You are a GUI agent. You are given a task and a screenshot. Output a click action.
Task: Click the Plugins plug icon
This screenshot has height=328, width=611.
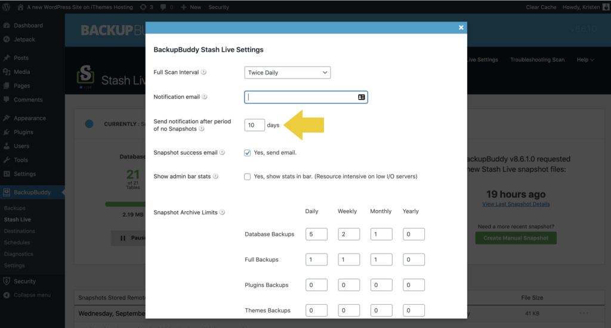[x=7, y=132]
